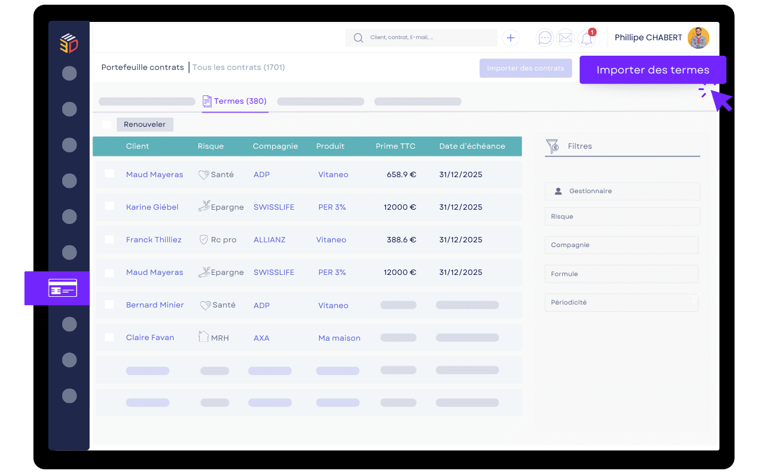This screenshot has width=759, height=474.
Task: Open the chat messages icon
Action: tap(544, 37)
